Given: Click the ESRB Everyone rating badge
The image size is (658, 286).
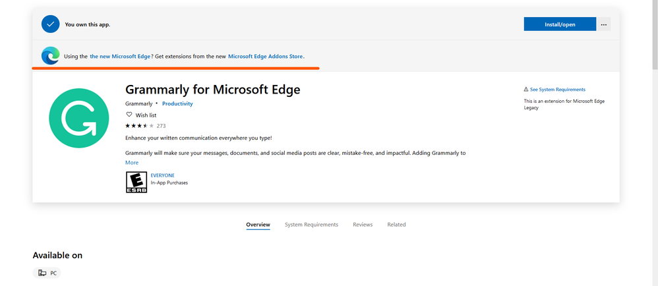Looking at the screenshot, I should (136, 182).
